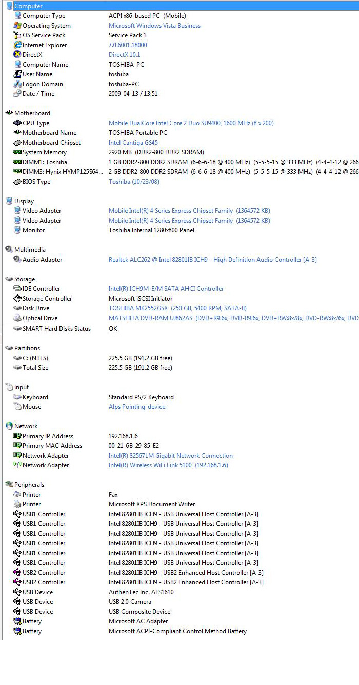The width and height of the screenshot is (359, 685).
Task: Open the Intel ICH9M-E/M SATA AHCI Controller link
Action: point(166,289)
